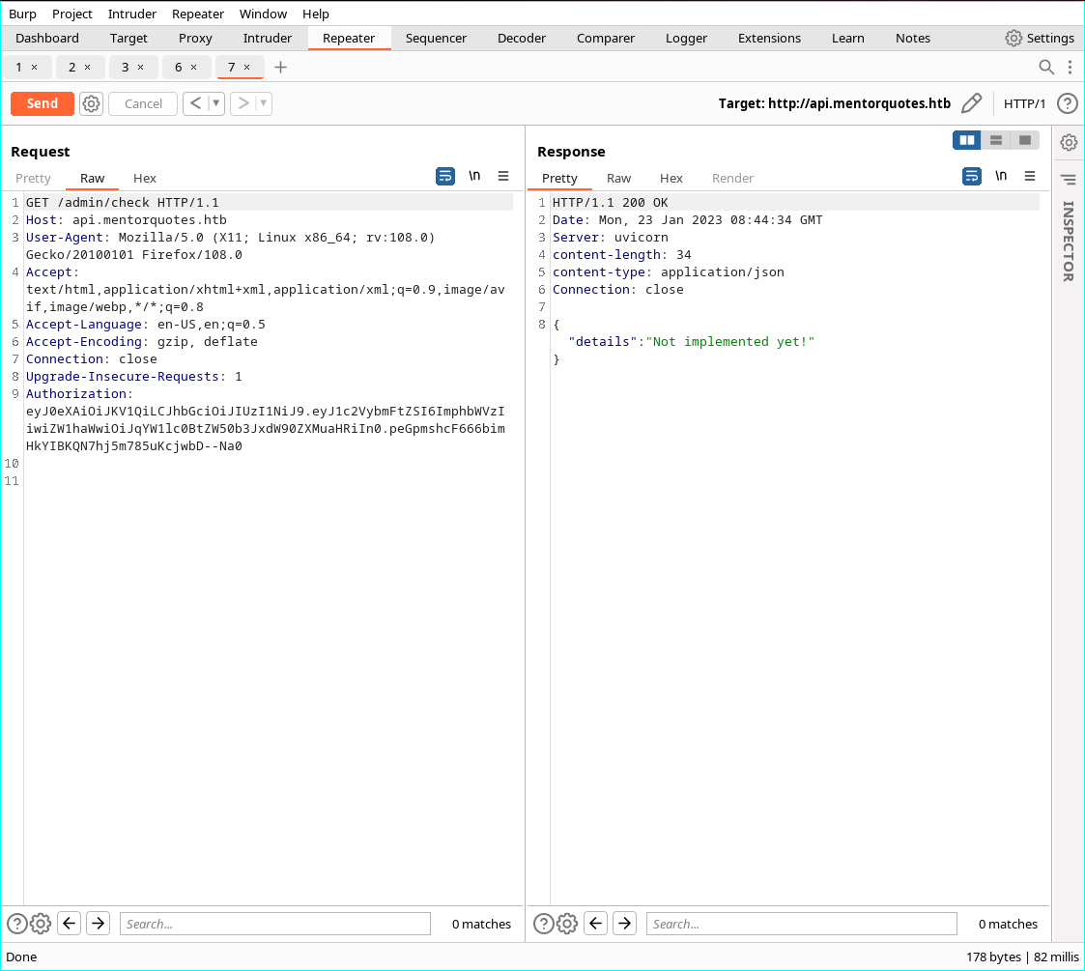Edit target with the pencil icon
The height and width of the screenshot is (971, 1085).
[972, 103]
